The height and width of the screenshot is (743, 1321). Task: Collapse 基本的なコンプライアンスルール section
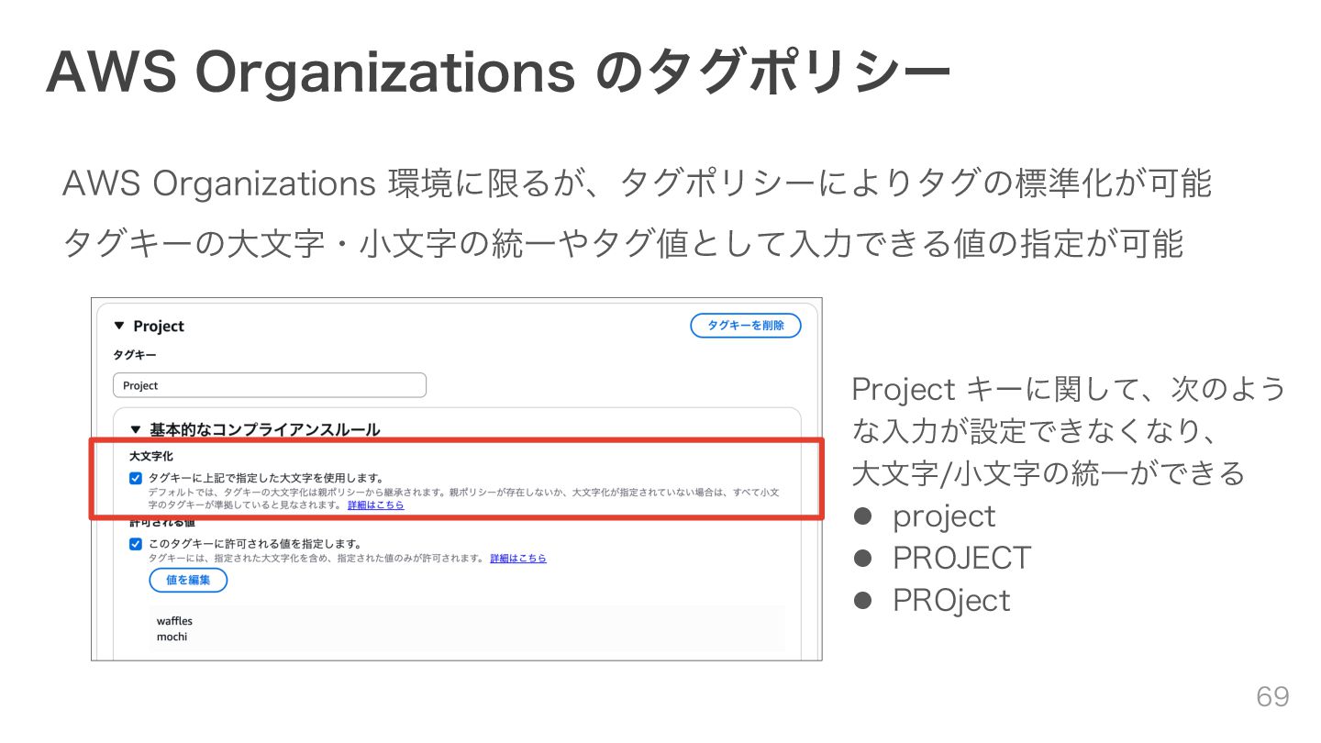tap(135, 429)
